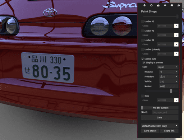Click the rightmost car-with-badge toolbar icon
Image resolution: width=184 pixels, height=140 pixels.
(x=179, y=5)
